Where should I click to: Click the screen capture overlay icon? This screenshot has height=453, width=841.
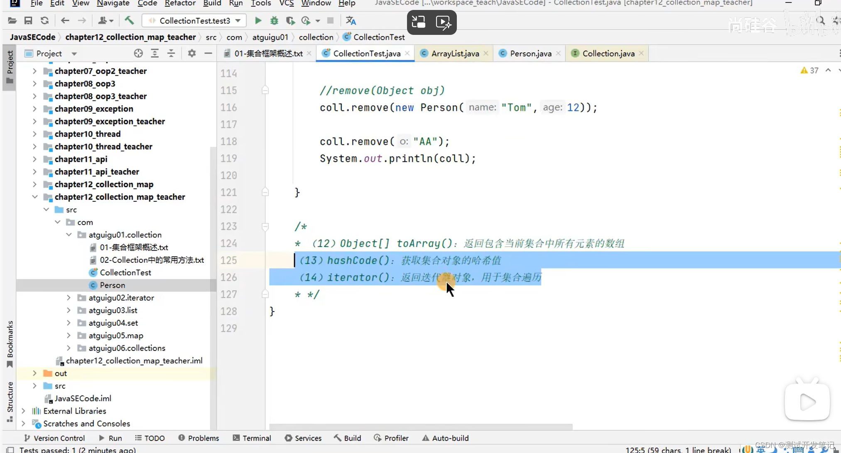pos(419,22)
